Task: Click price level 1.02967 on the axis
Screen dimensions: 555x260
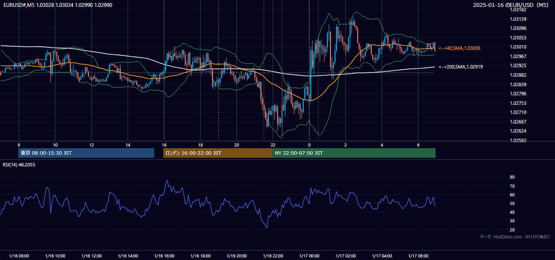Action: pos(518,56)
